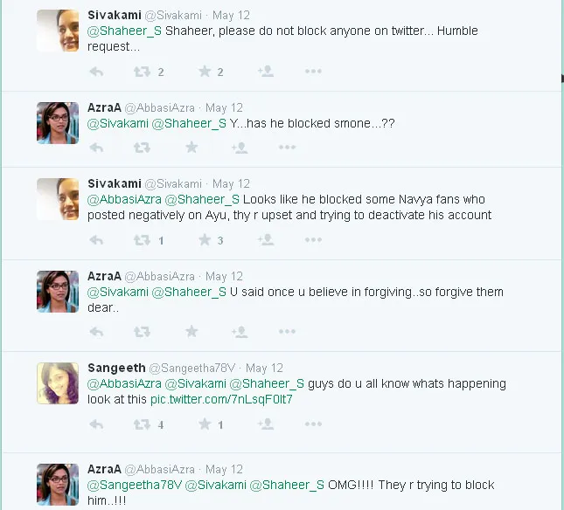
Task: Click Sangeeth's profile picture thumbnail
Action: pyautogui.click(x=59, y=383)
